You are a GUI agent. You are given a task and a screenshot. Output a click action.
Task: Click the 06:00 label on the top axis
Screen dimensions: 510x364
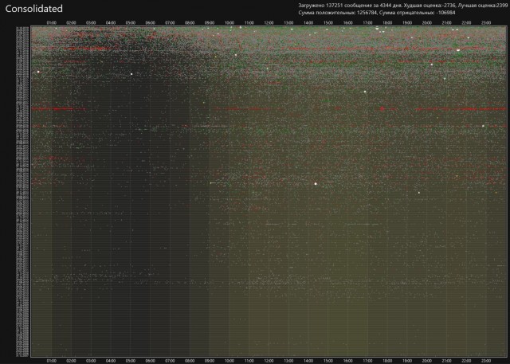coord(151,23)
